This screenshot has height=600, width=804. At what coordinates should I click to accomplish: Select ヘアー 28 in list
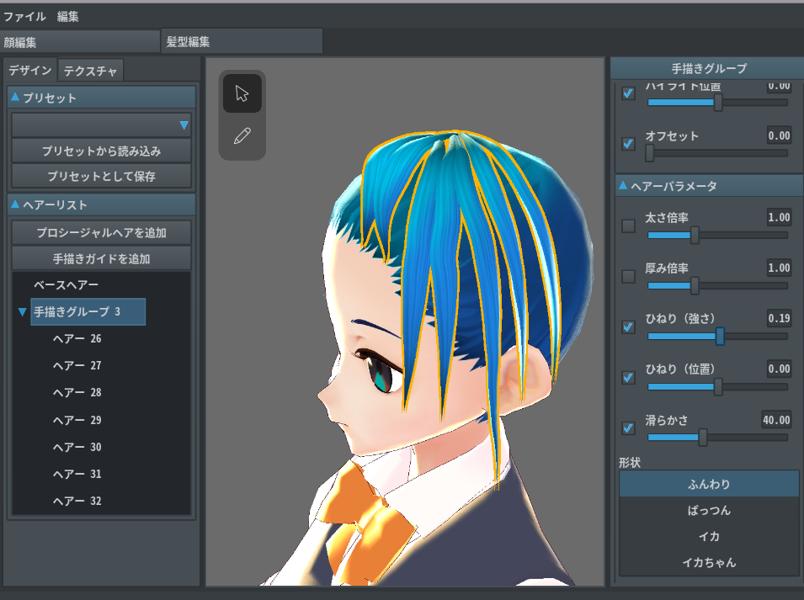coord(77,392)
